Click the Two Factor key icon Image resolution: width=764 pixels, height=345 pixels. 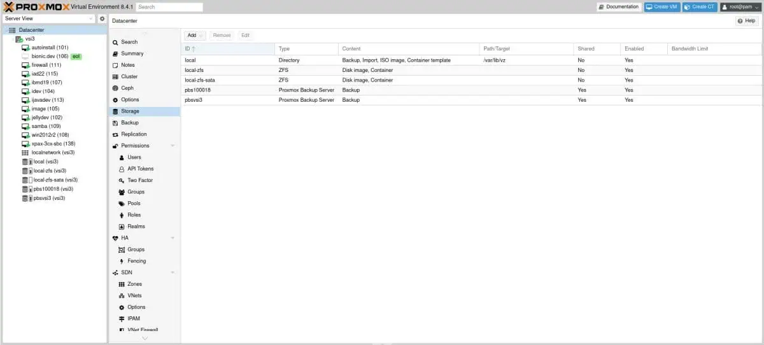click(122, 181)
